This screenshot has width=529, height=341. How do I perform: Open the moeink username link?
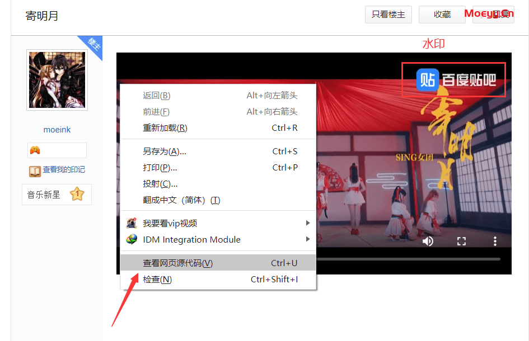click(x=57, y=130)
